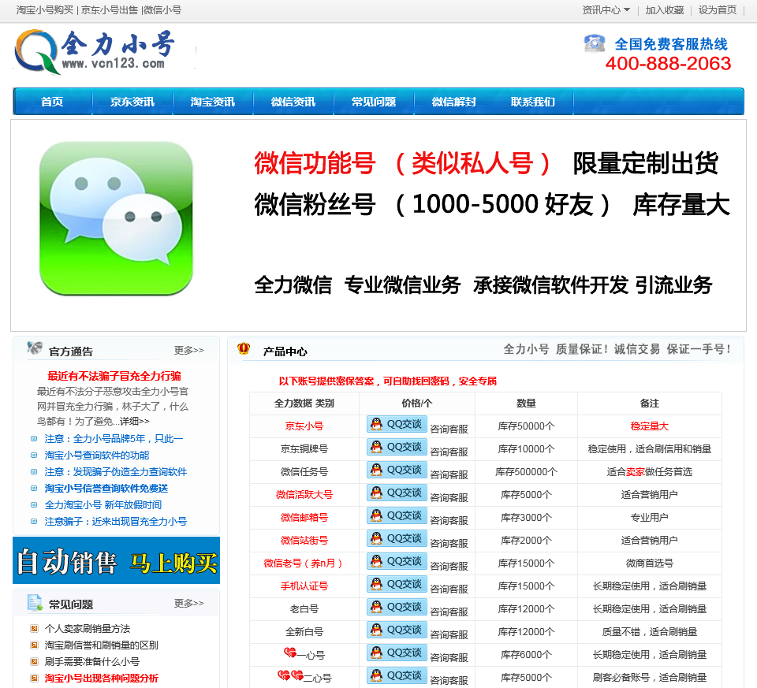757x688 pixels.
Task: Click 微信邮箱号 product name
Action: (304, 517)
